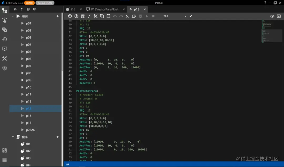
Task: Click the orange 试用版 badge in title bar
Action: 29,3
